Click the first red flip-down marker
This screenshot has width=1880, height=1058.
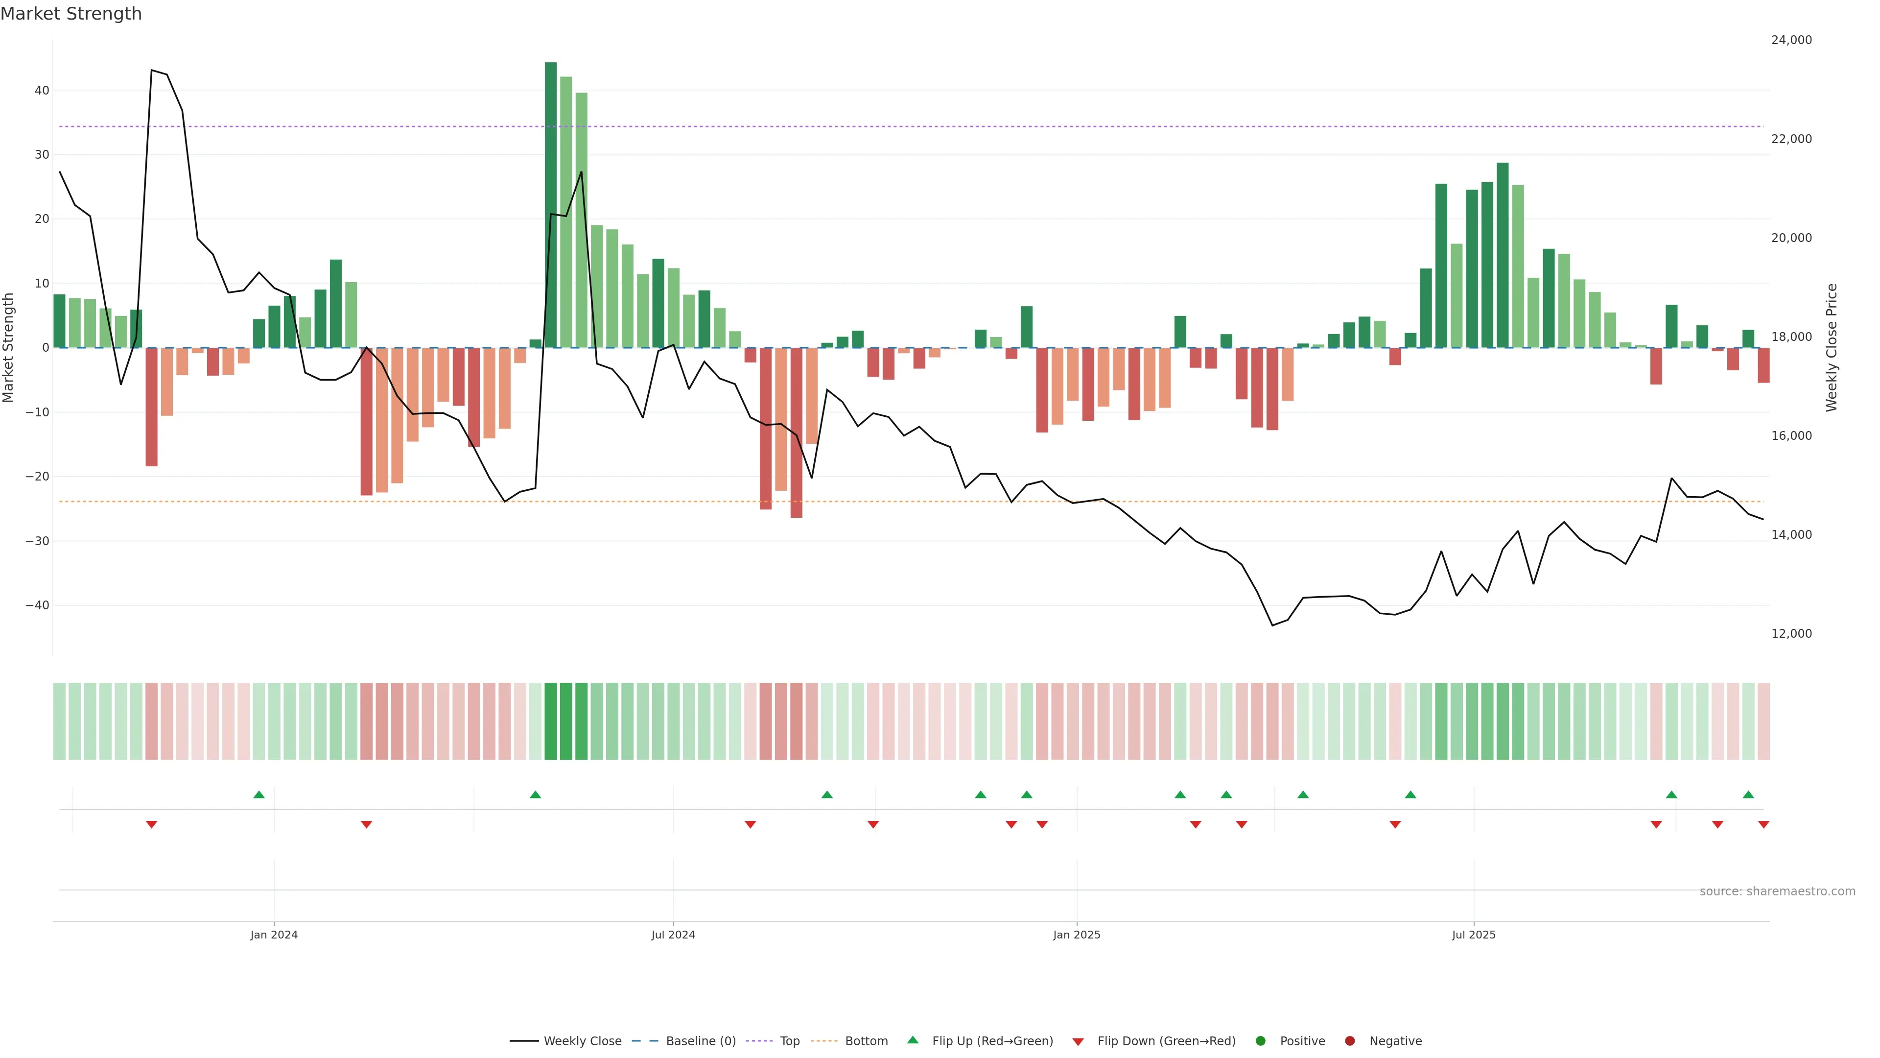pos(151,824)
